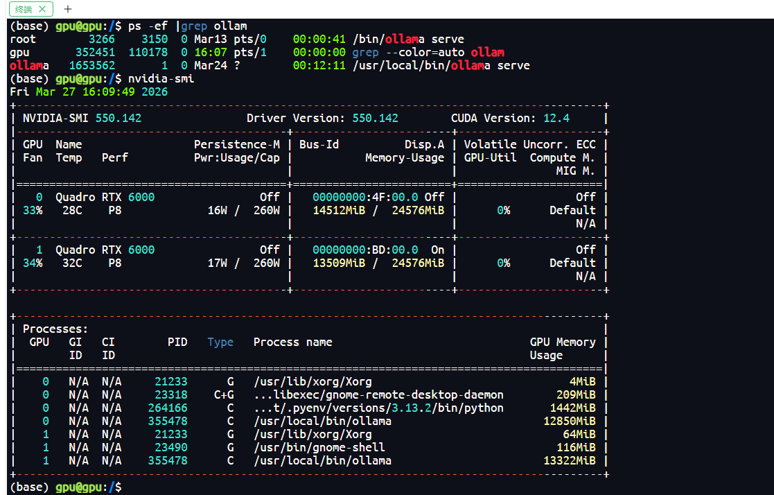Click the pyenv 3.13.2 python process name

coord(378,408)
